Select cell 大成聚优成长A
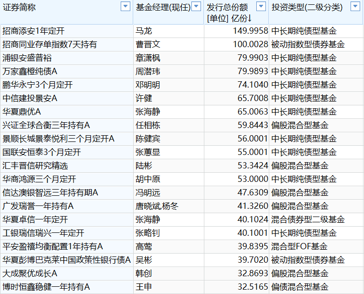Image resolution: width=364 pixels, height=294 pixels. 67,273
